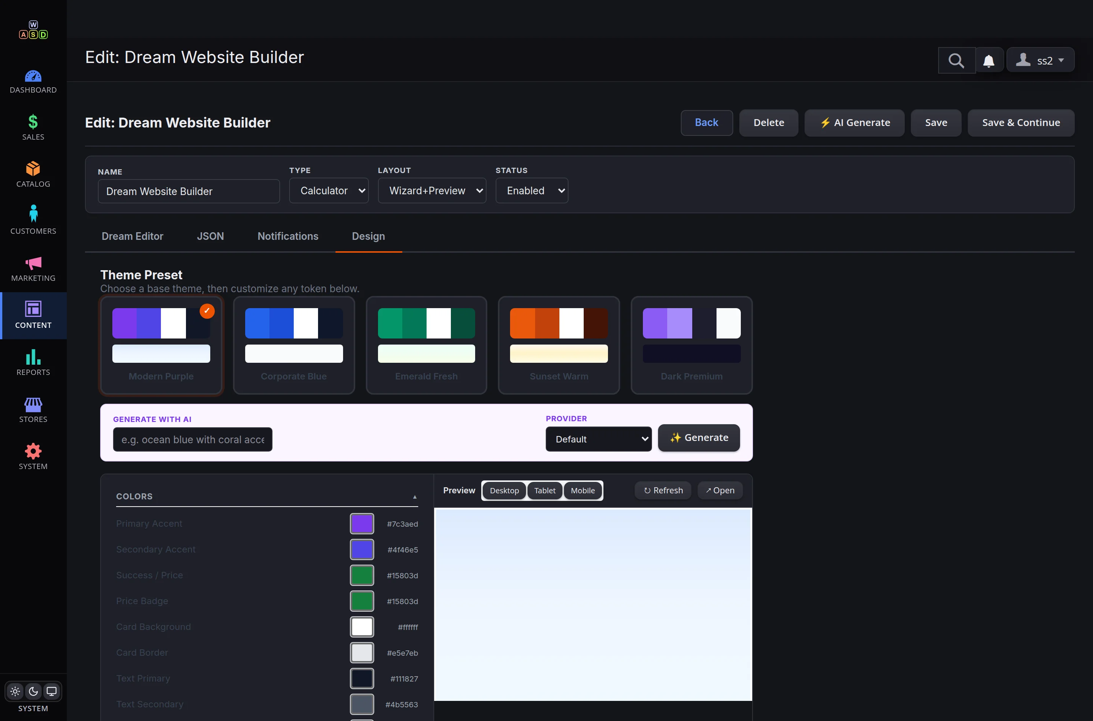Viewport: 1093px width, 721px height.
Task: Click the Delete button
Action: coord(769,123)
